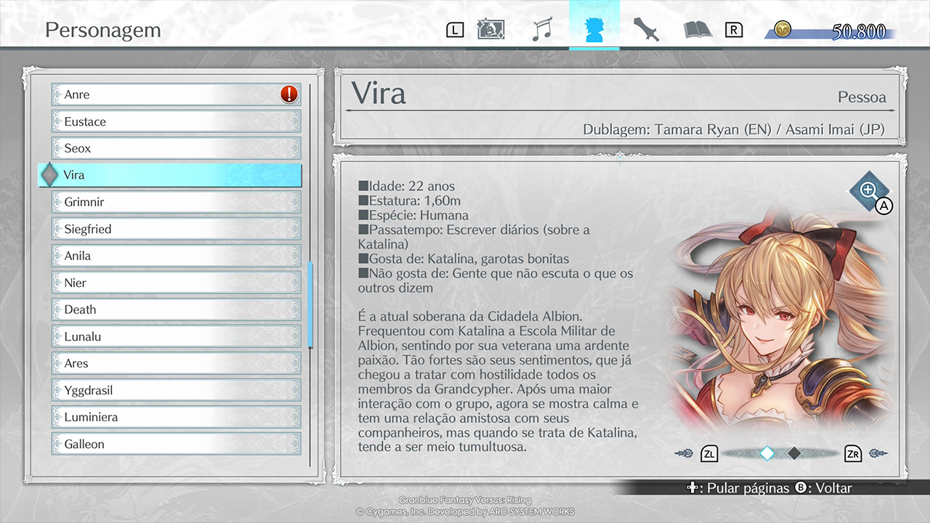Open the weapon sword tab
The image size is (930, 523).
tap(646, 30)
